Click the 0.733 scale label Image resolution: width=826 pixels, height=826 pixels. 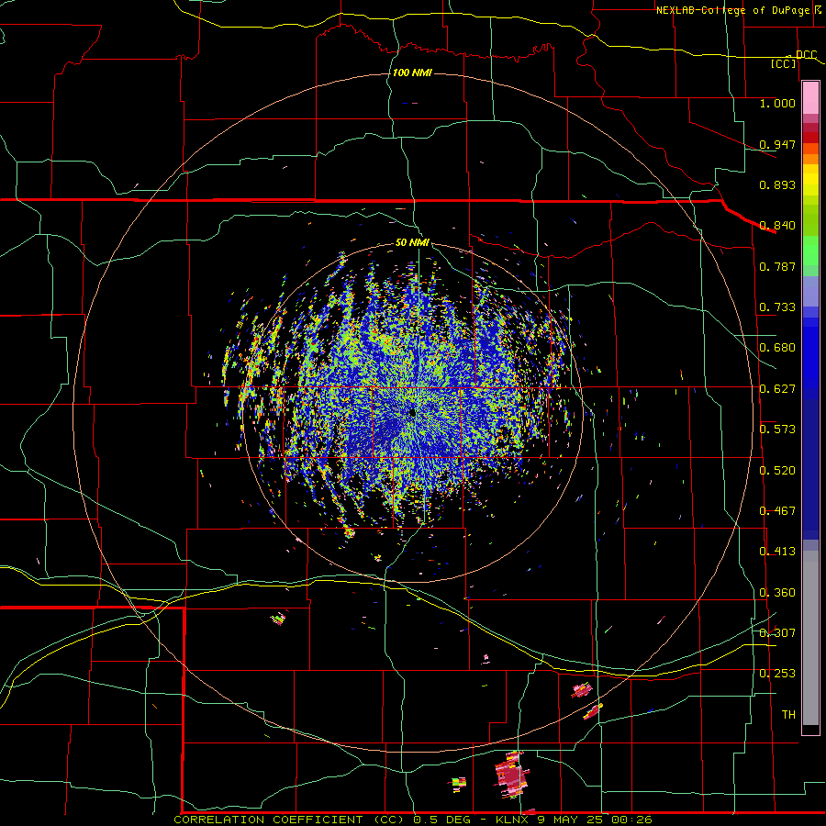tap(777, 307)
